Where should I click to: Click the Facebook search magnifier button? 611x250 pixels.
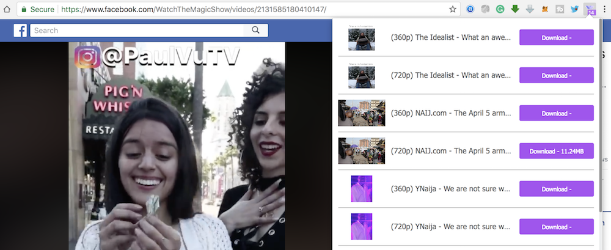(255, 31)
